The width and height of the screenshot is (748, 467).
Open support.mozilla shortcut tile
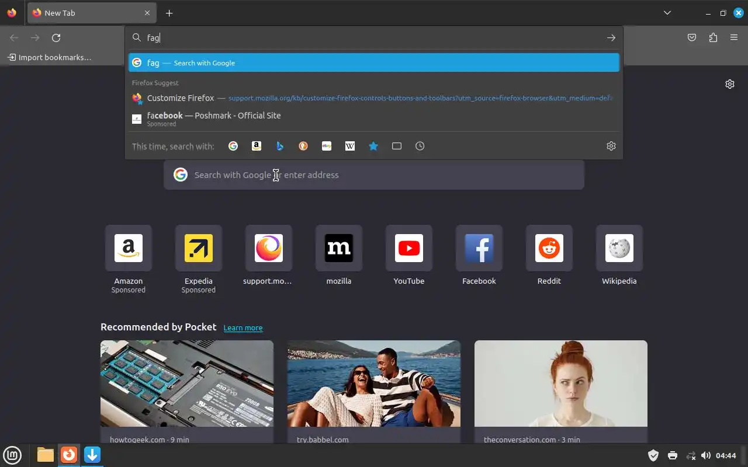(x=269, y=248)
